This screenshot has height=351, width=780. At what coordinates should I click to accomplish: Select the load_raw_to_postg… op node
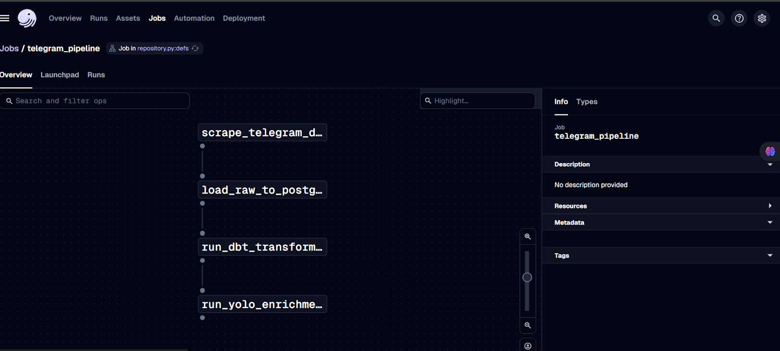point(262,190)
